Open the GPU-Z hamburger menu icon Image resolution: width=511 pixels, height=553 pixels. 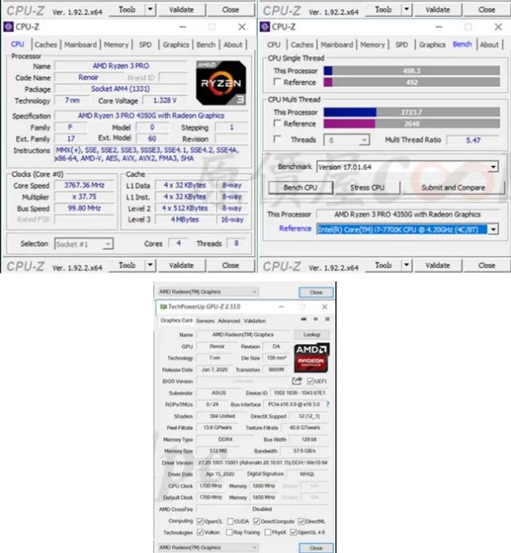pos(327,319)
